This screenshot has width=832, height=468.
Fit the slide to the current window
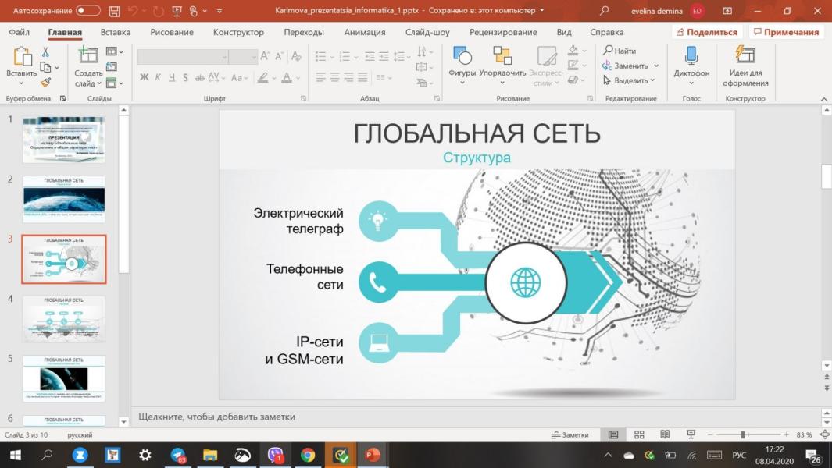point(824,434)
